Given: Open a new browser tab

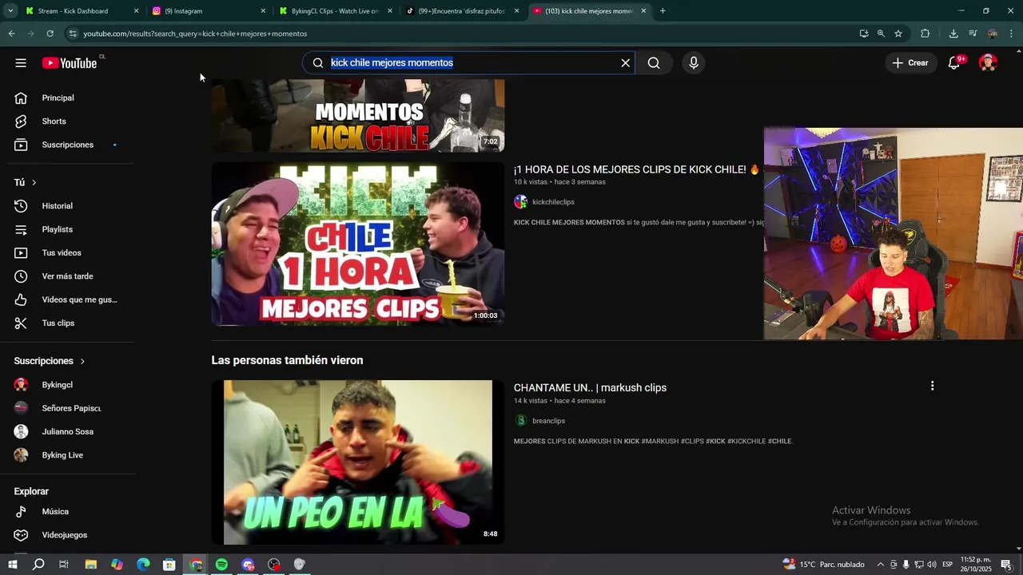Looking at the screenshot, I should click(663, 11).
